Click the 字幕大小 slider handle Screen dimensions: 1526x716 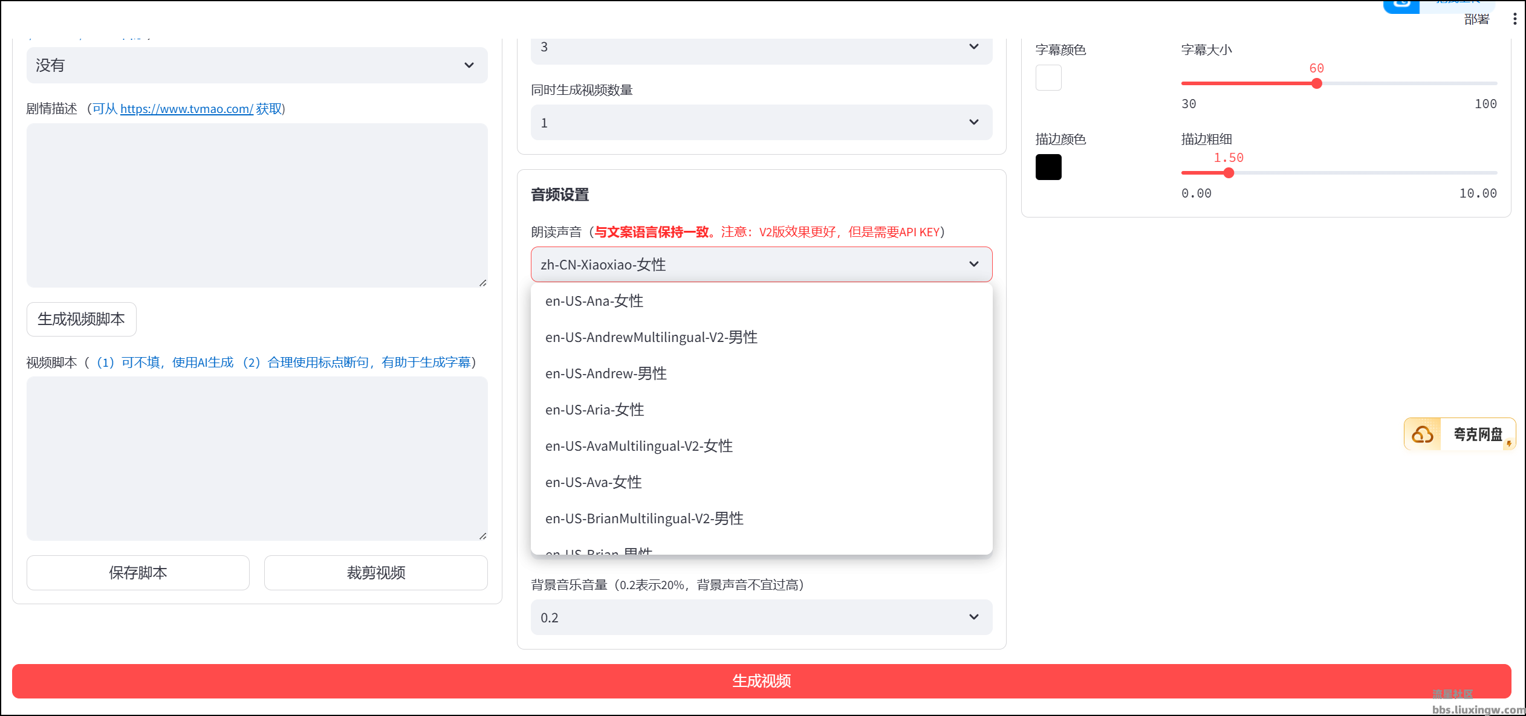click(1317, 83)
